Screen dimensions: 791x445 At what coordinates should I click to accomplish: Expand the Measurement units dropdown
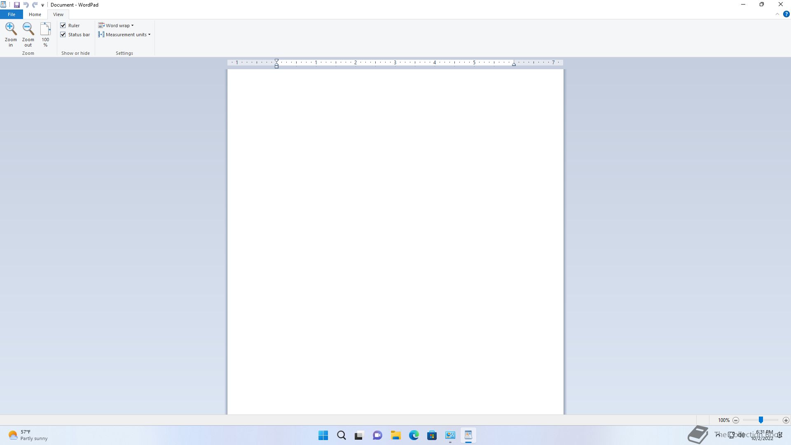coord(124,35)
